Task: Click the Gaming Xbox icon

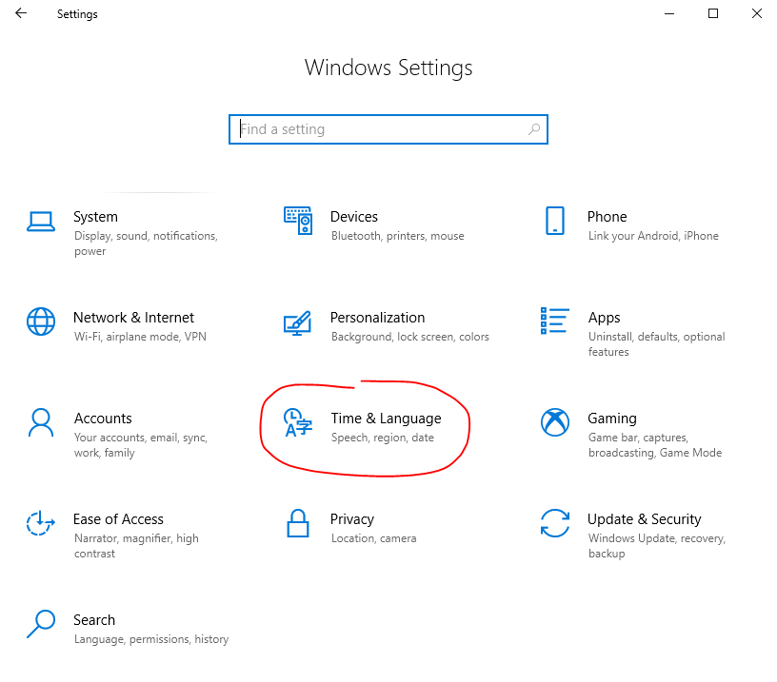Action: pos(554,422)
